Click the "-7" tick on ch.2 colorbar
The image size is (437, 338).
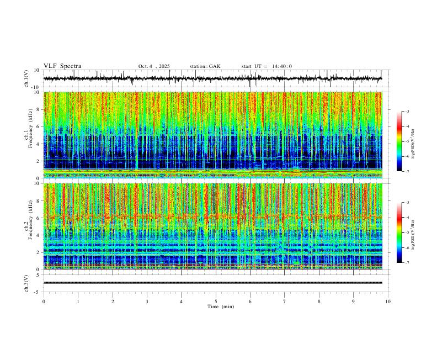coord(407,262)
